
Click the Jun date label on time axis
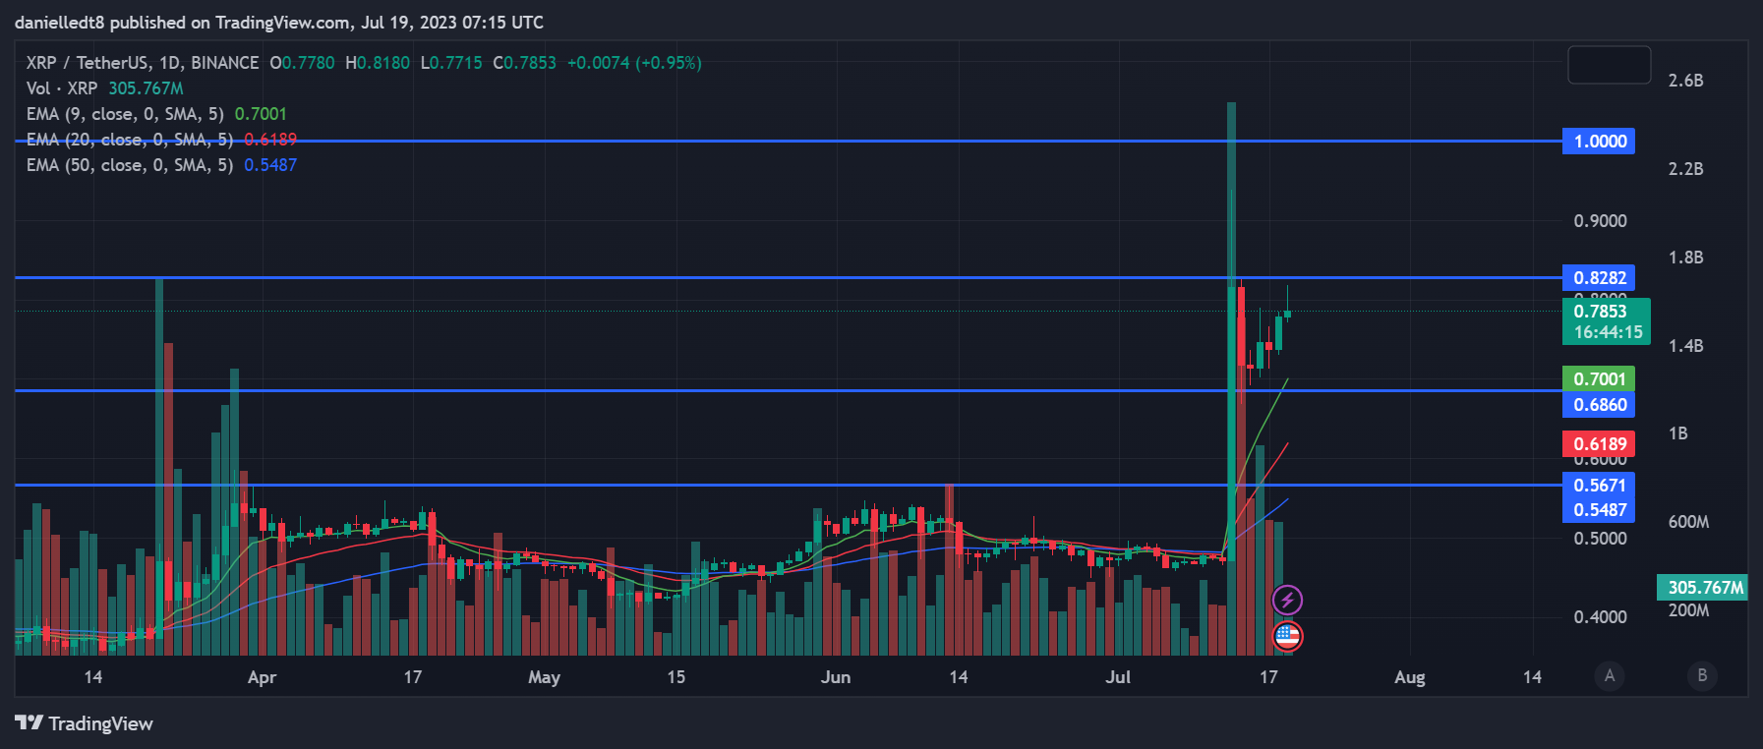point(836,677)
